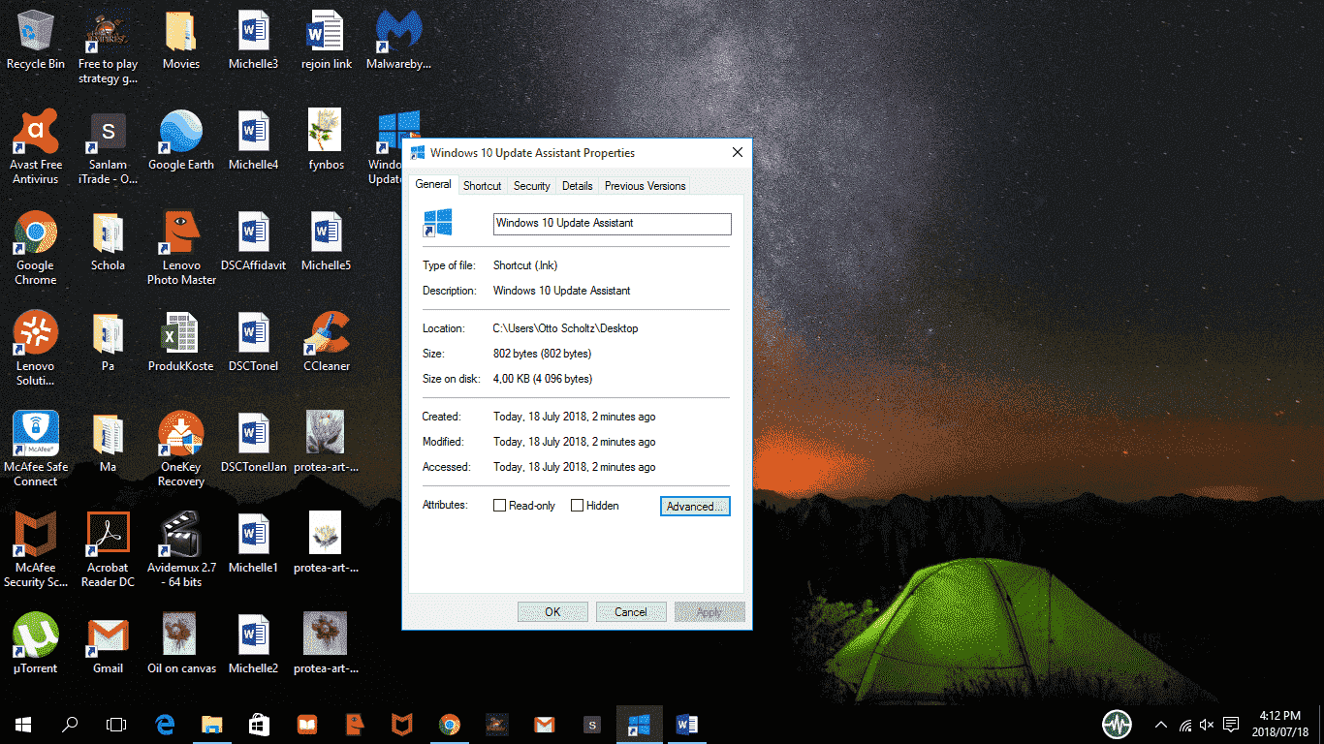Image resolution: width=1324 pixels, height=744 pixels.
Task: Select the ProdukKoste Excel file on desktop
Action: coord(181,341)
